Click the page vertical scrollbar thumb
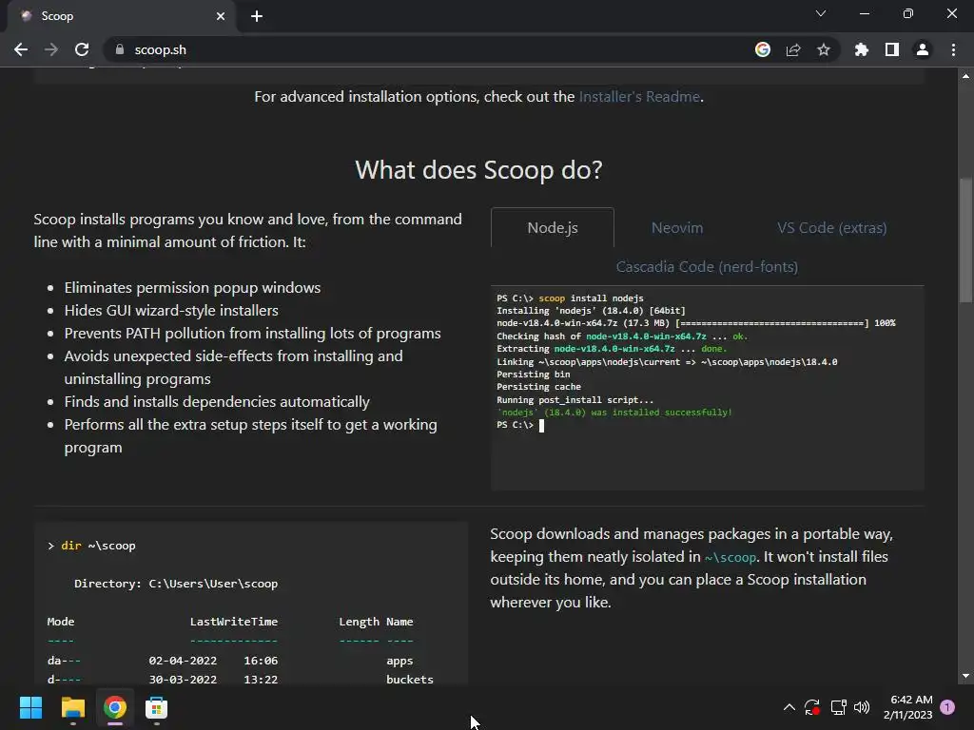This screenshot has width=974, height=730. pos(965,242)
